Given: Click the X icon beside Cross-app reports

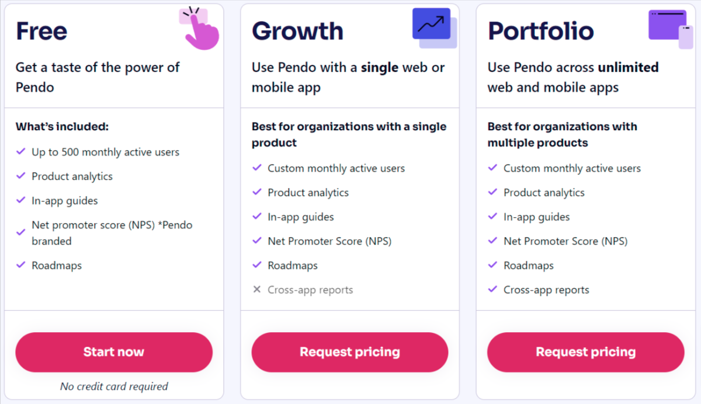Looking at the screenshot, I should click(x=256, y=290).
